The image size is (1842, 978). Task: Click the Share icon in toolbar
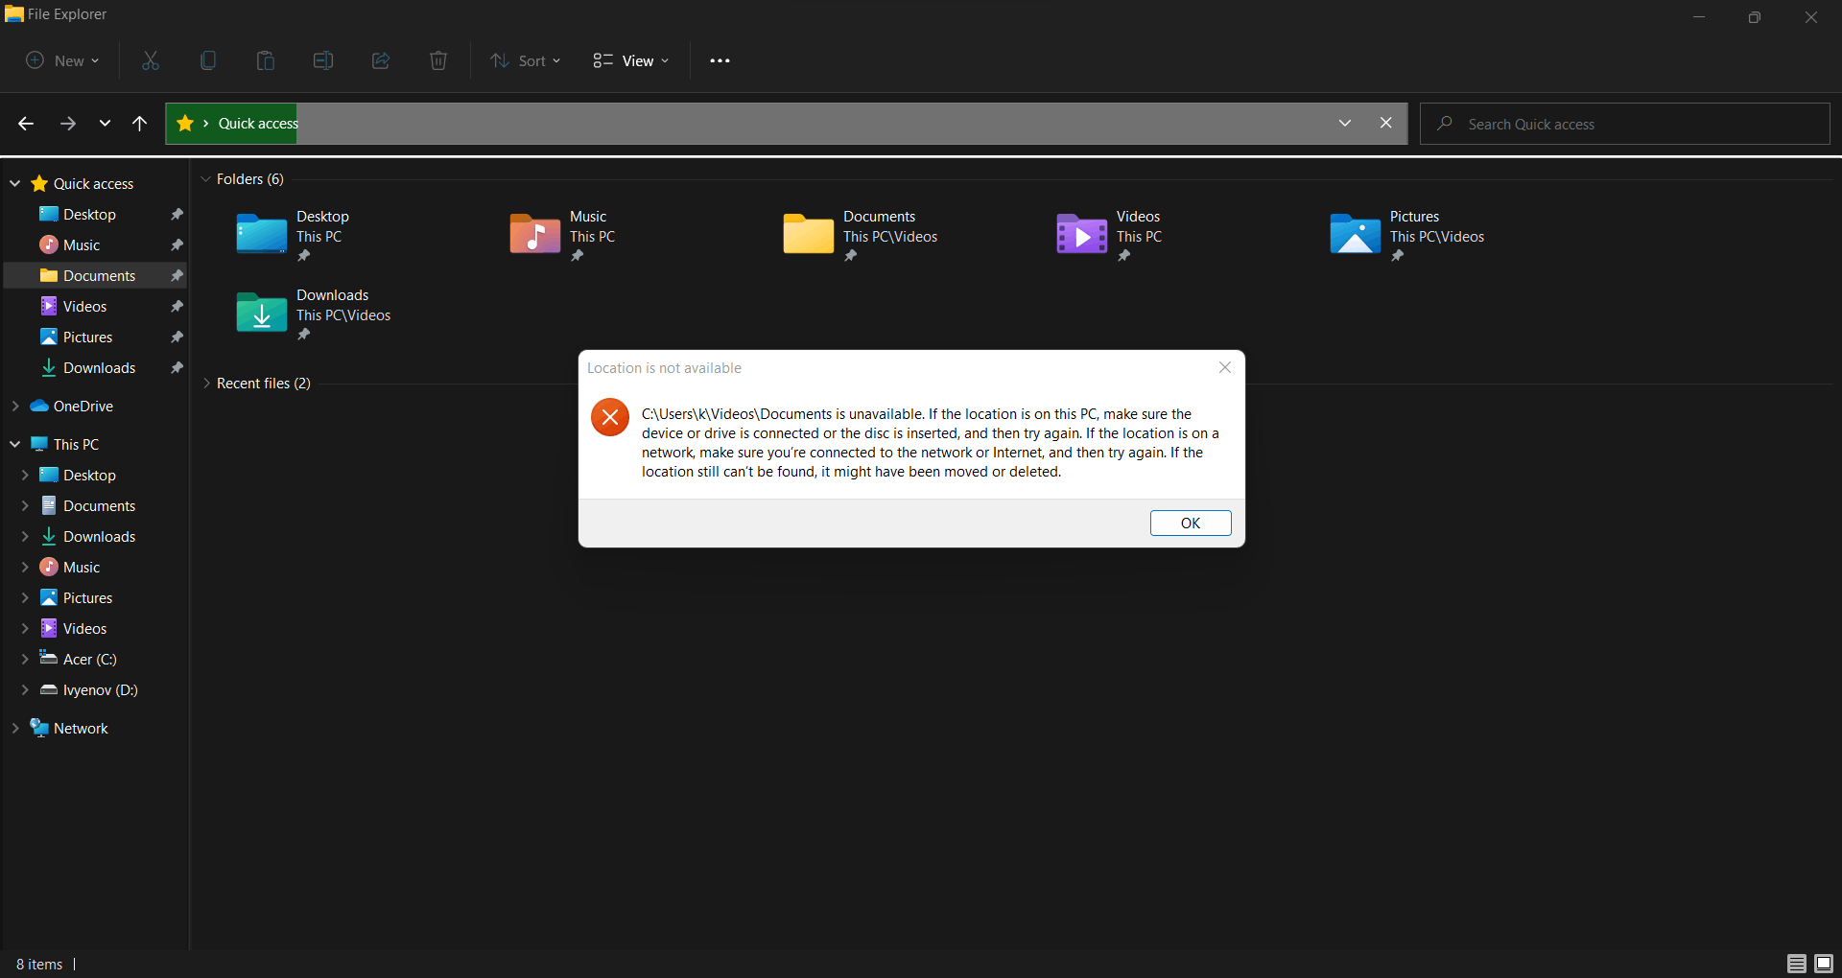[381, 60]
